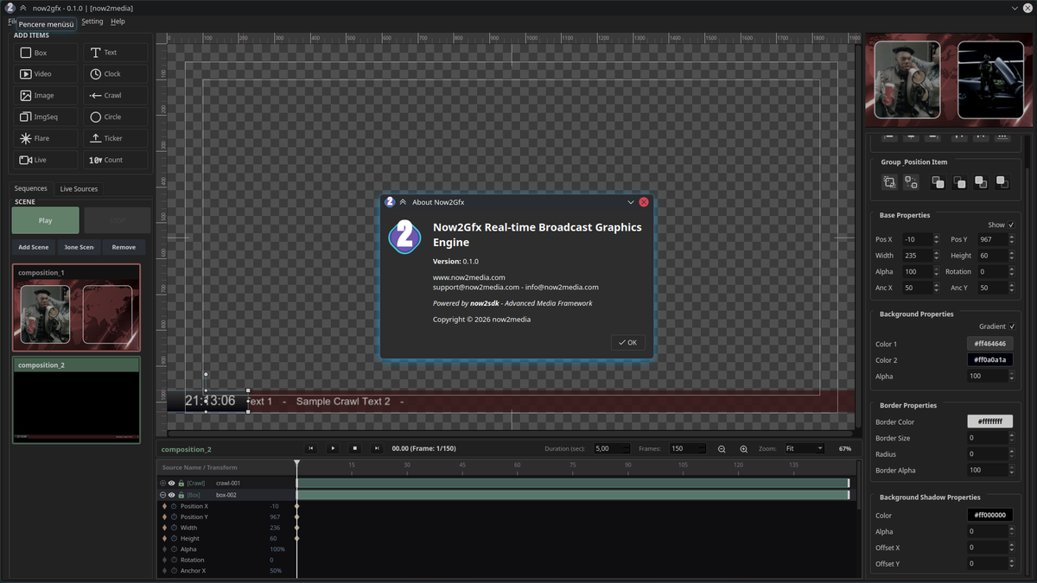Click the timeline play button
The image size is (1037, 583).
(x=333, y=448)
